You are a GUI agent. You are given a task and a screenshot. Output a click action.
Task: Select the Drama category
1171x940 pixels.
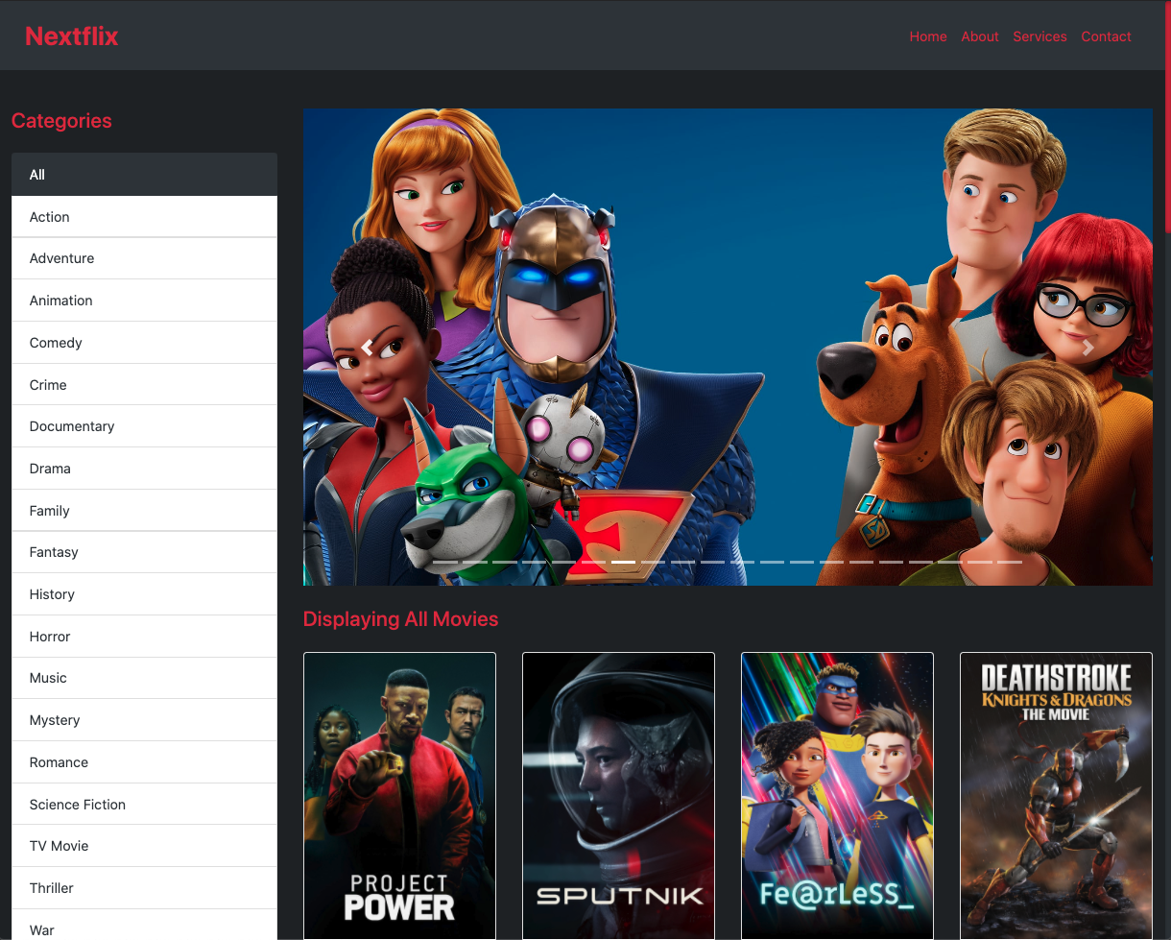coord(144,469)
